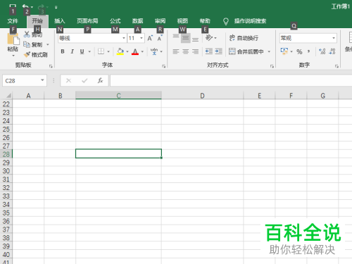Click the red font color A
Screen dimensions: 352x264
pos(135,51)
